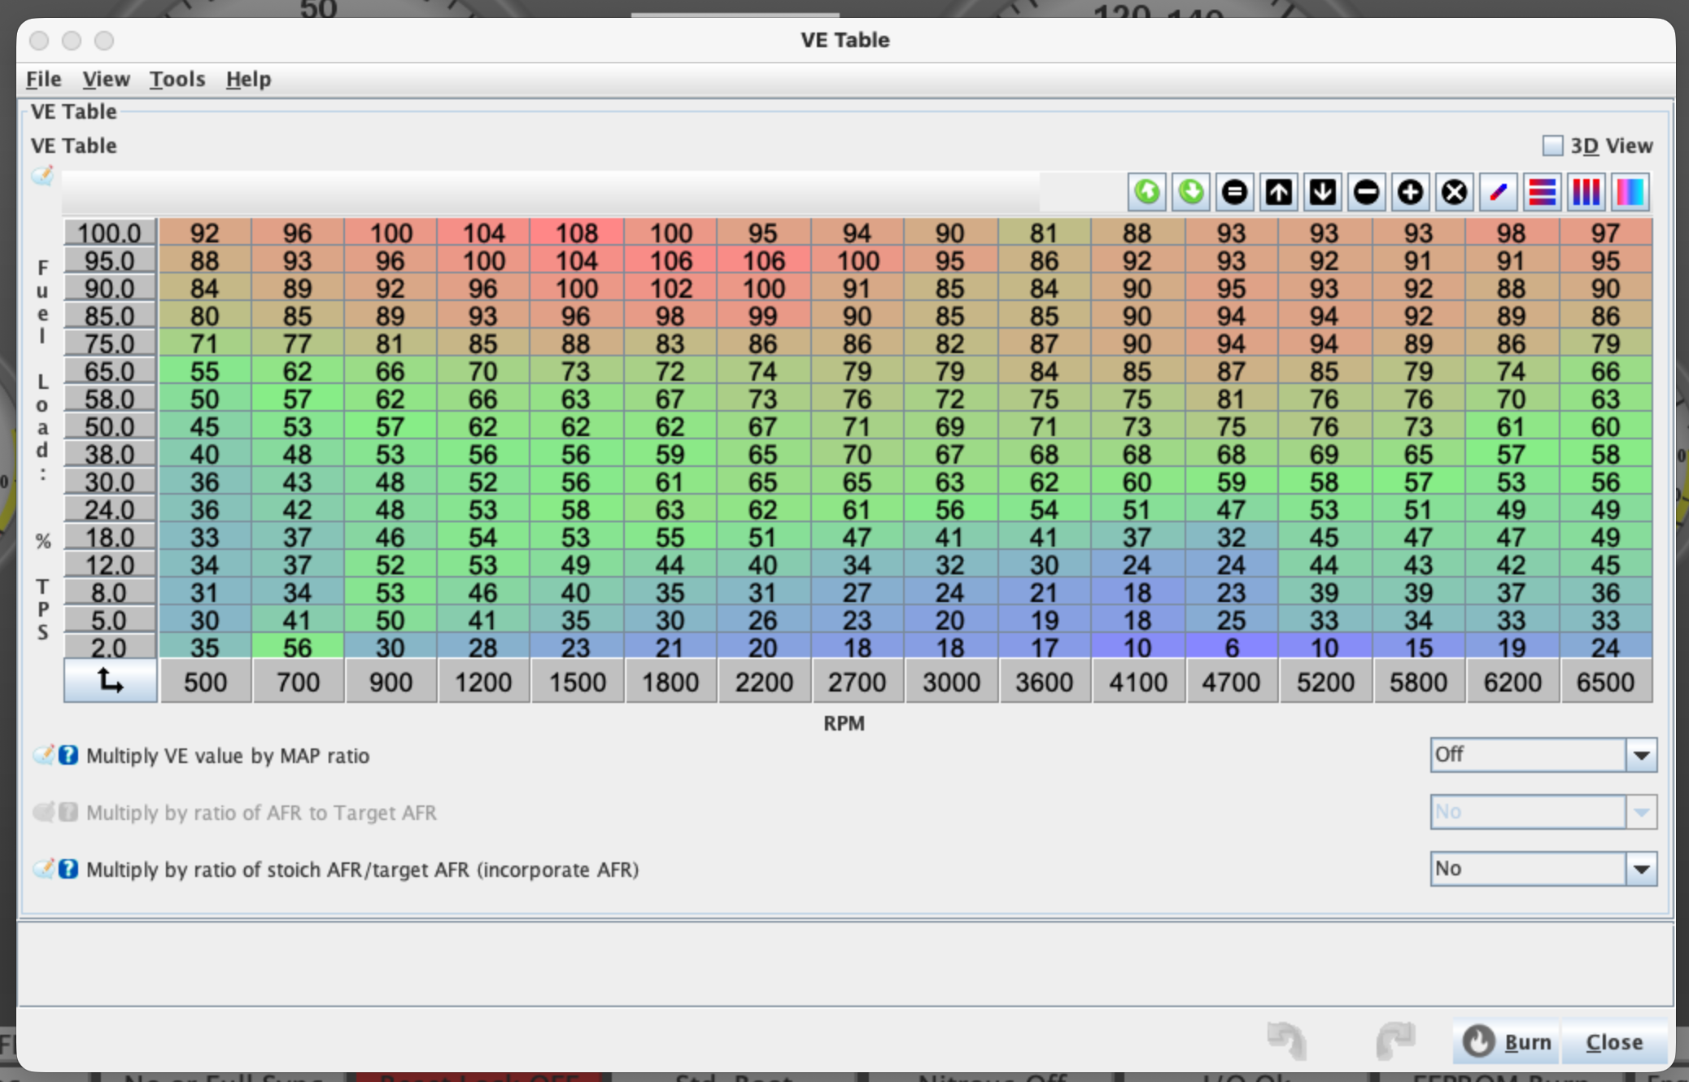Open the View menu
This screenshot has height=1082, width=1689.
[106, 79]
